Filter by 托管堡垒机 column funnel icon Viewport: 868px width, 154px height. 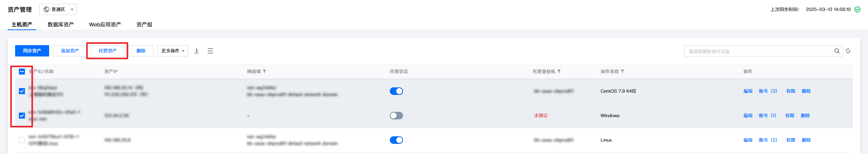559,71
